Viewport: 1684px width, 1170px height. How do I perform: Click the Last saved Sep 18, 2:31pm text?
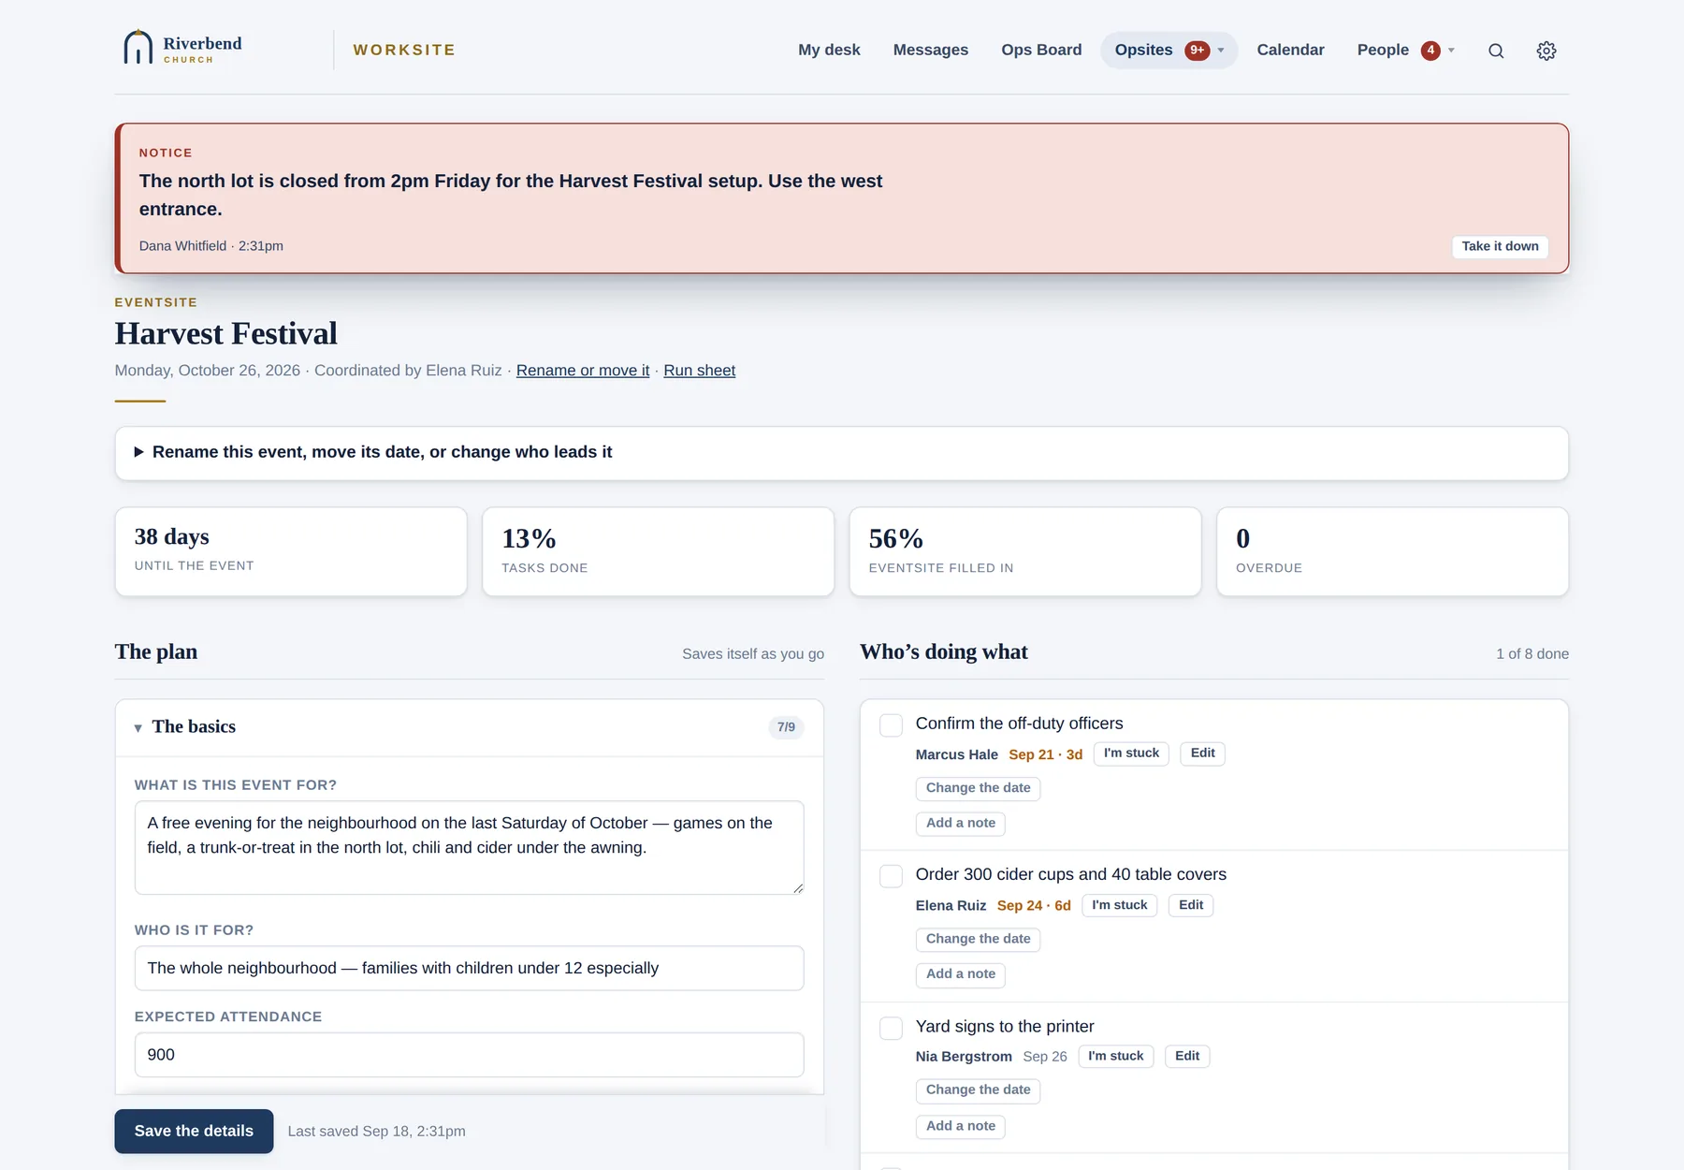[376, 1132]
